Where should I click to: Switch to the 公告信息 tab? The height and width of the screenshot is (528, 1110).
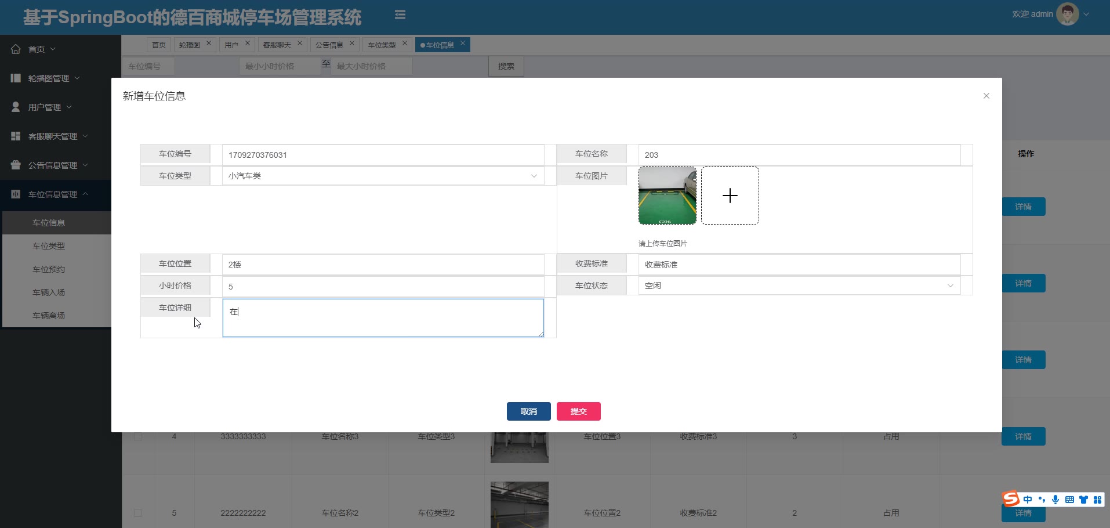329,45
